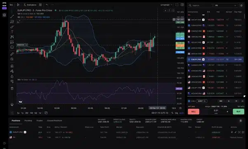Close the EURJPY.PRO position
248x149 pixels.
[x=243, y=132]
